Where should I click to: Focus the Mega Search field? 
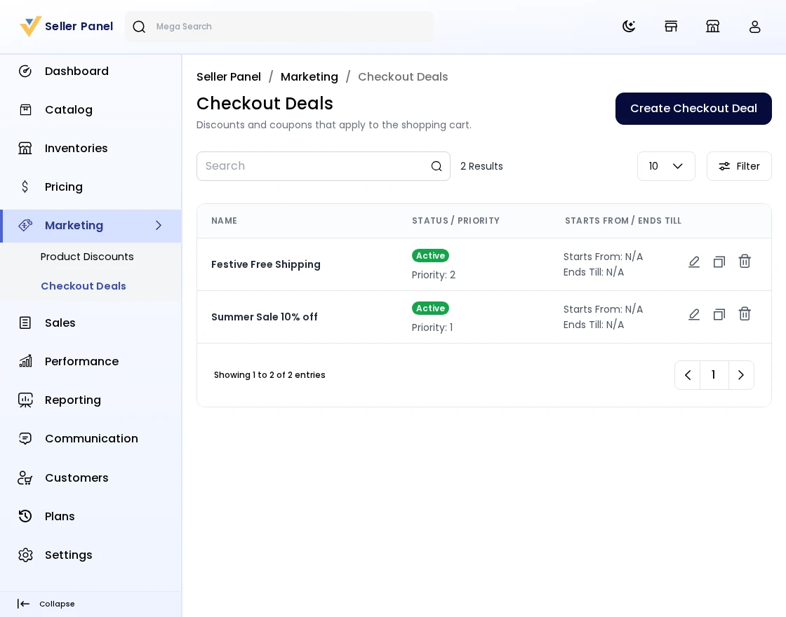point(279,27)
